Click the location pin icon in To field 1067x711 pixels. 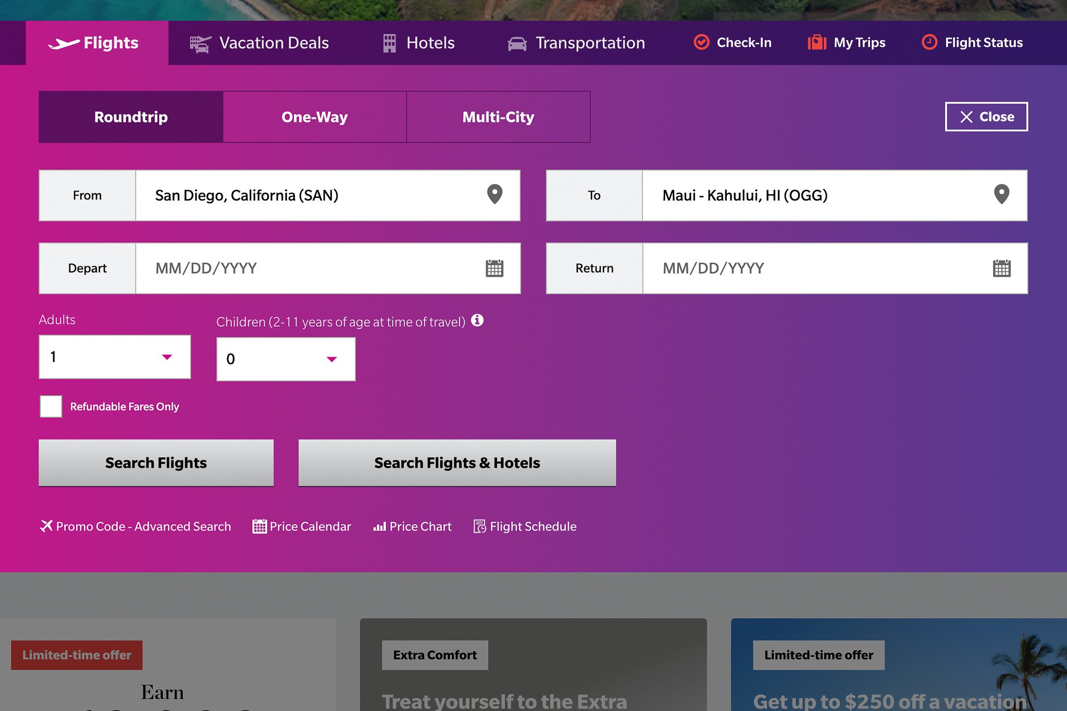coord(1001,194)
